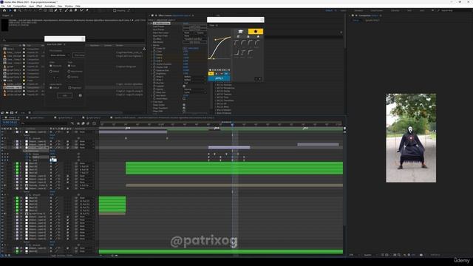This screenshot has height=266, width=473.
Task: Click the Reset link of the applied effect
Action: coord(186,23)
